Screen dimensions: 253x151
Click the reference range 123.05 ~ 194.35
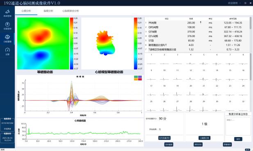tap(233, 23)
